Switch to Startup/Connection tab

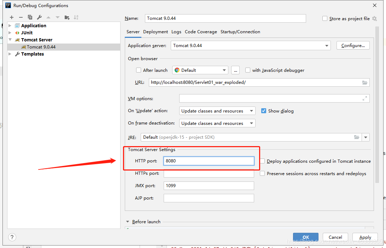[240, 32]
